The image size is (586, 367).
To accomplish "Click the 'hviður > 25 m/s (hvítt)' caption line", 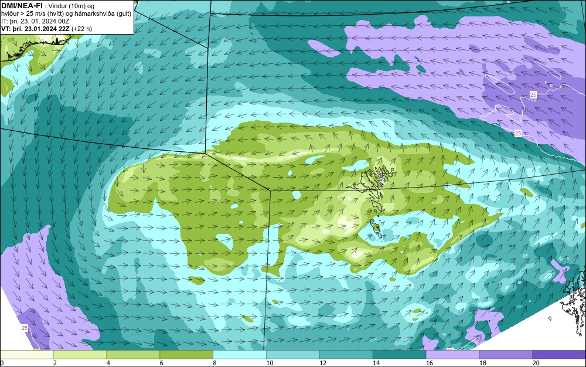I will pyautogui.click(x=32, y=14).
